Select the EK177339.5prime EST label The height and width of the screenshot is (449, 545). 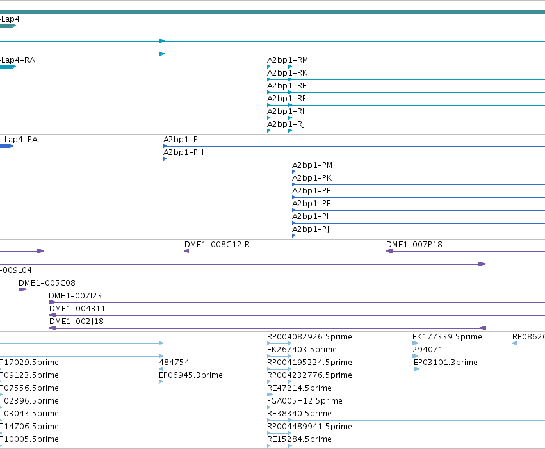pyautogui.click(x=447, y=337)
